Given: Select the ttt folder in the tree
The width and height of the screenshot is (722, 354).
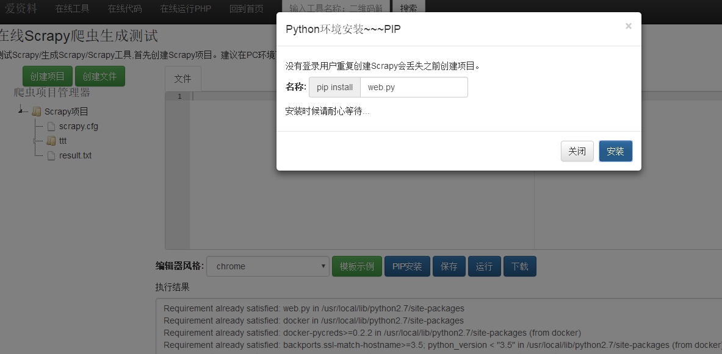Looking at the screenshot, I should (x=63, y=141).
